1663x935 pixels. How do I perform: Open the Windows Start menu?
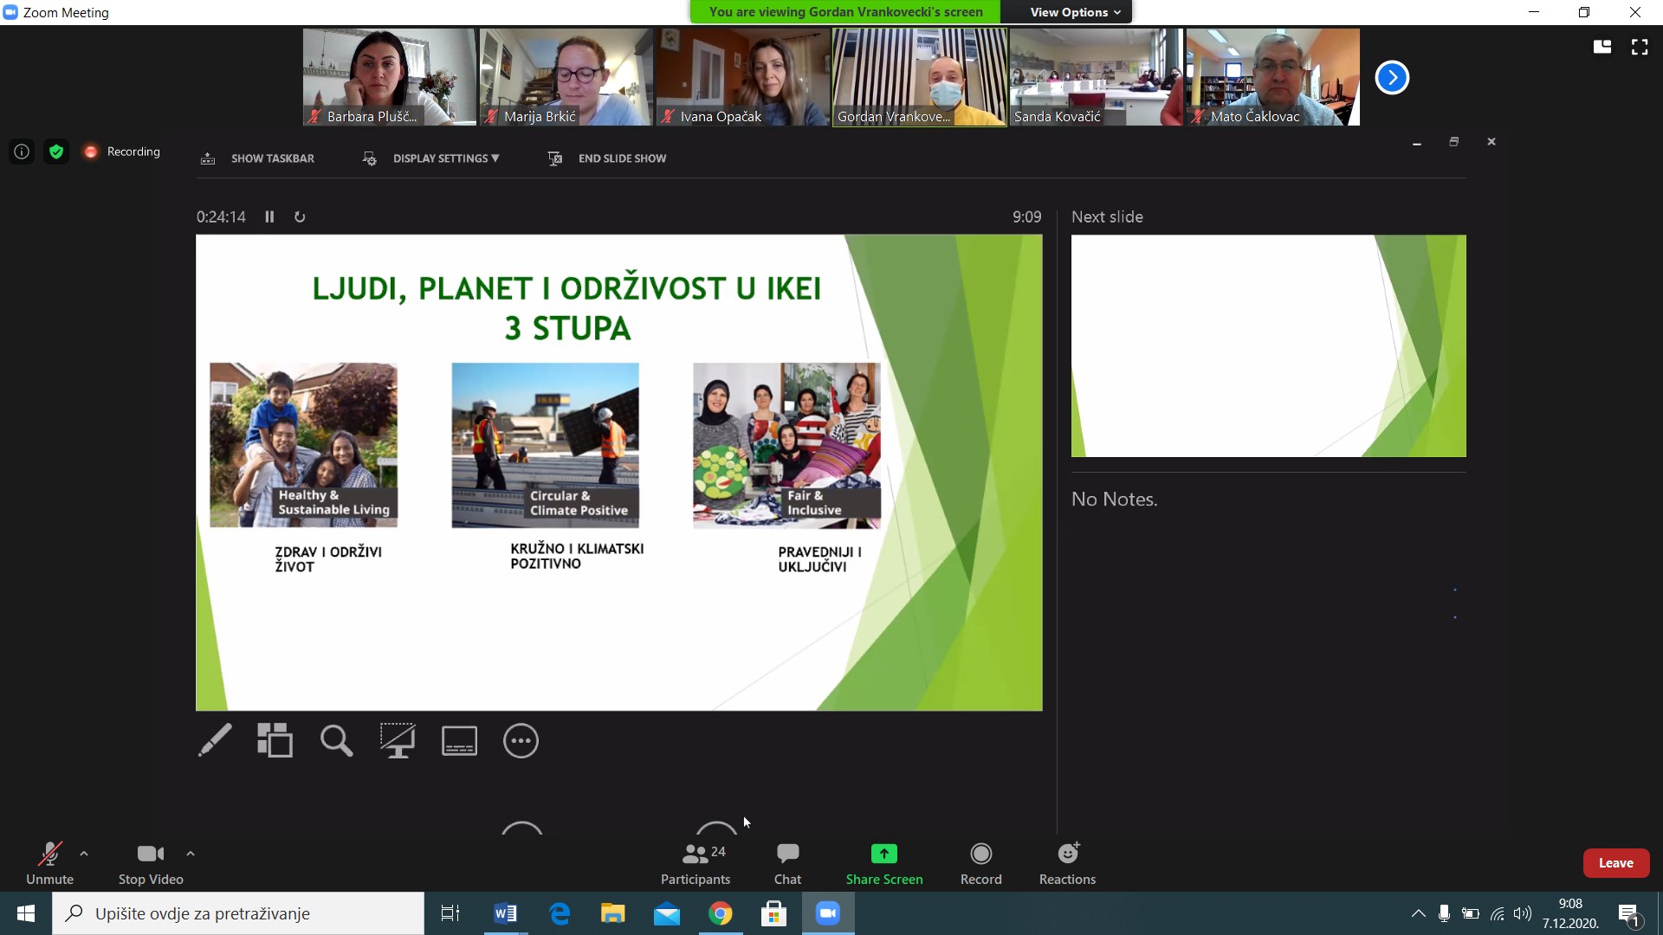(26, 913)
